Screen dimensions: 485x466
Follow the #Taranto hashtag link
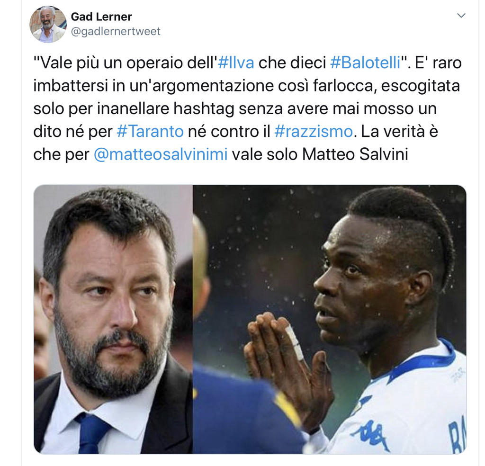[x=150, y=132]
